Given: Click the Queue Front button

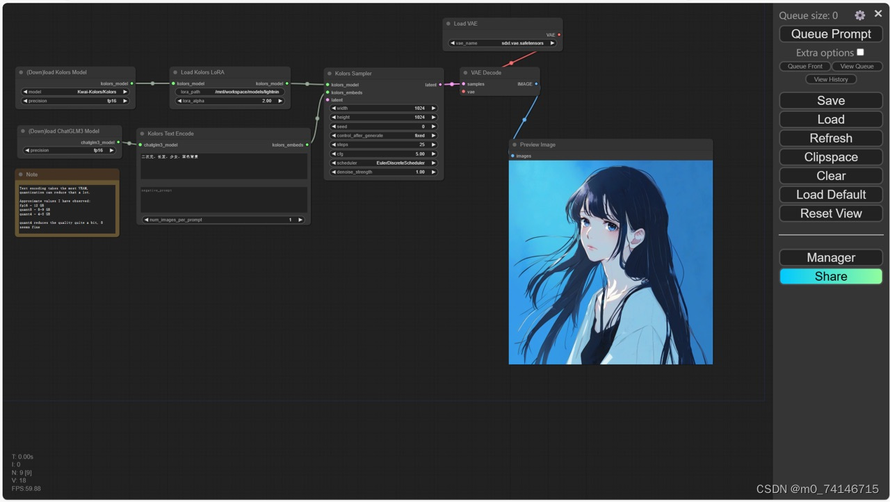Looking at the screenshot, I should coord(804,66).
